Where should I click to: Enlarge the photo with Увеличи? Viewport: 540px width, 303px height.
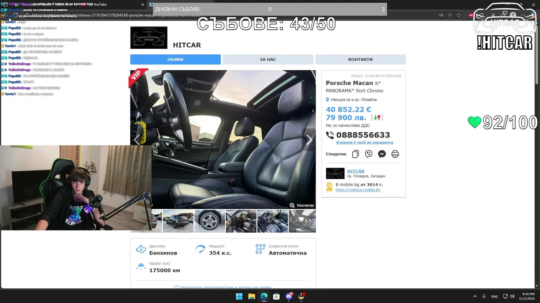click(x=302, y=205)
